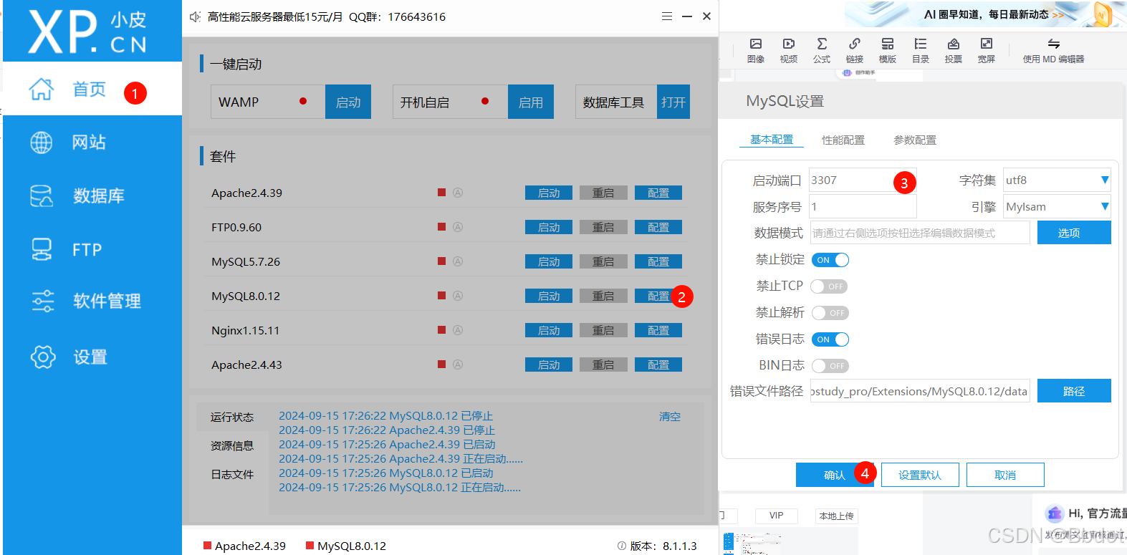Screen dimensions: 1127x555
Task: Open the 模版 template icon
Action: 888,50
